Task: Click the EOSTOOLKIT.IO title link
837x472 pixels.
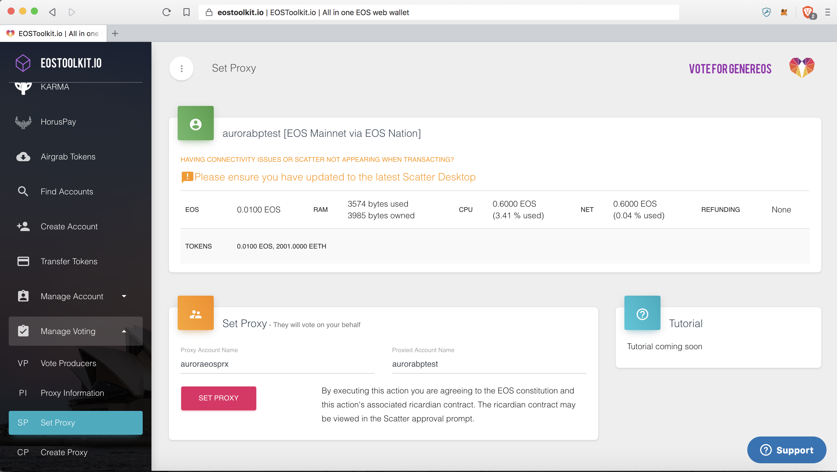Action: 71,63
